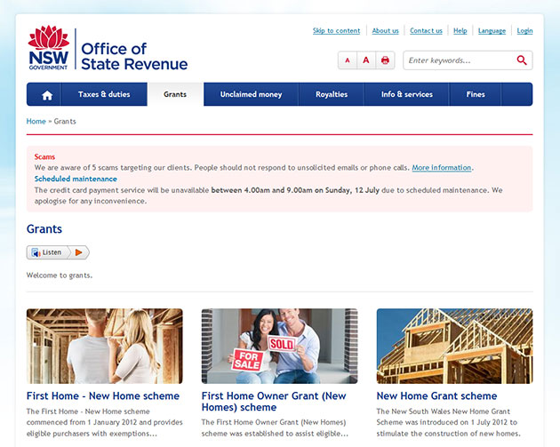Image resolution: width=560 pixels, height=447 pixels.
Task: Open the Unclaimed money tab
Action: tap(251, 94)
